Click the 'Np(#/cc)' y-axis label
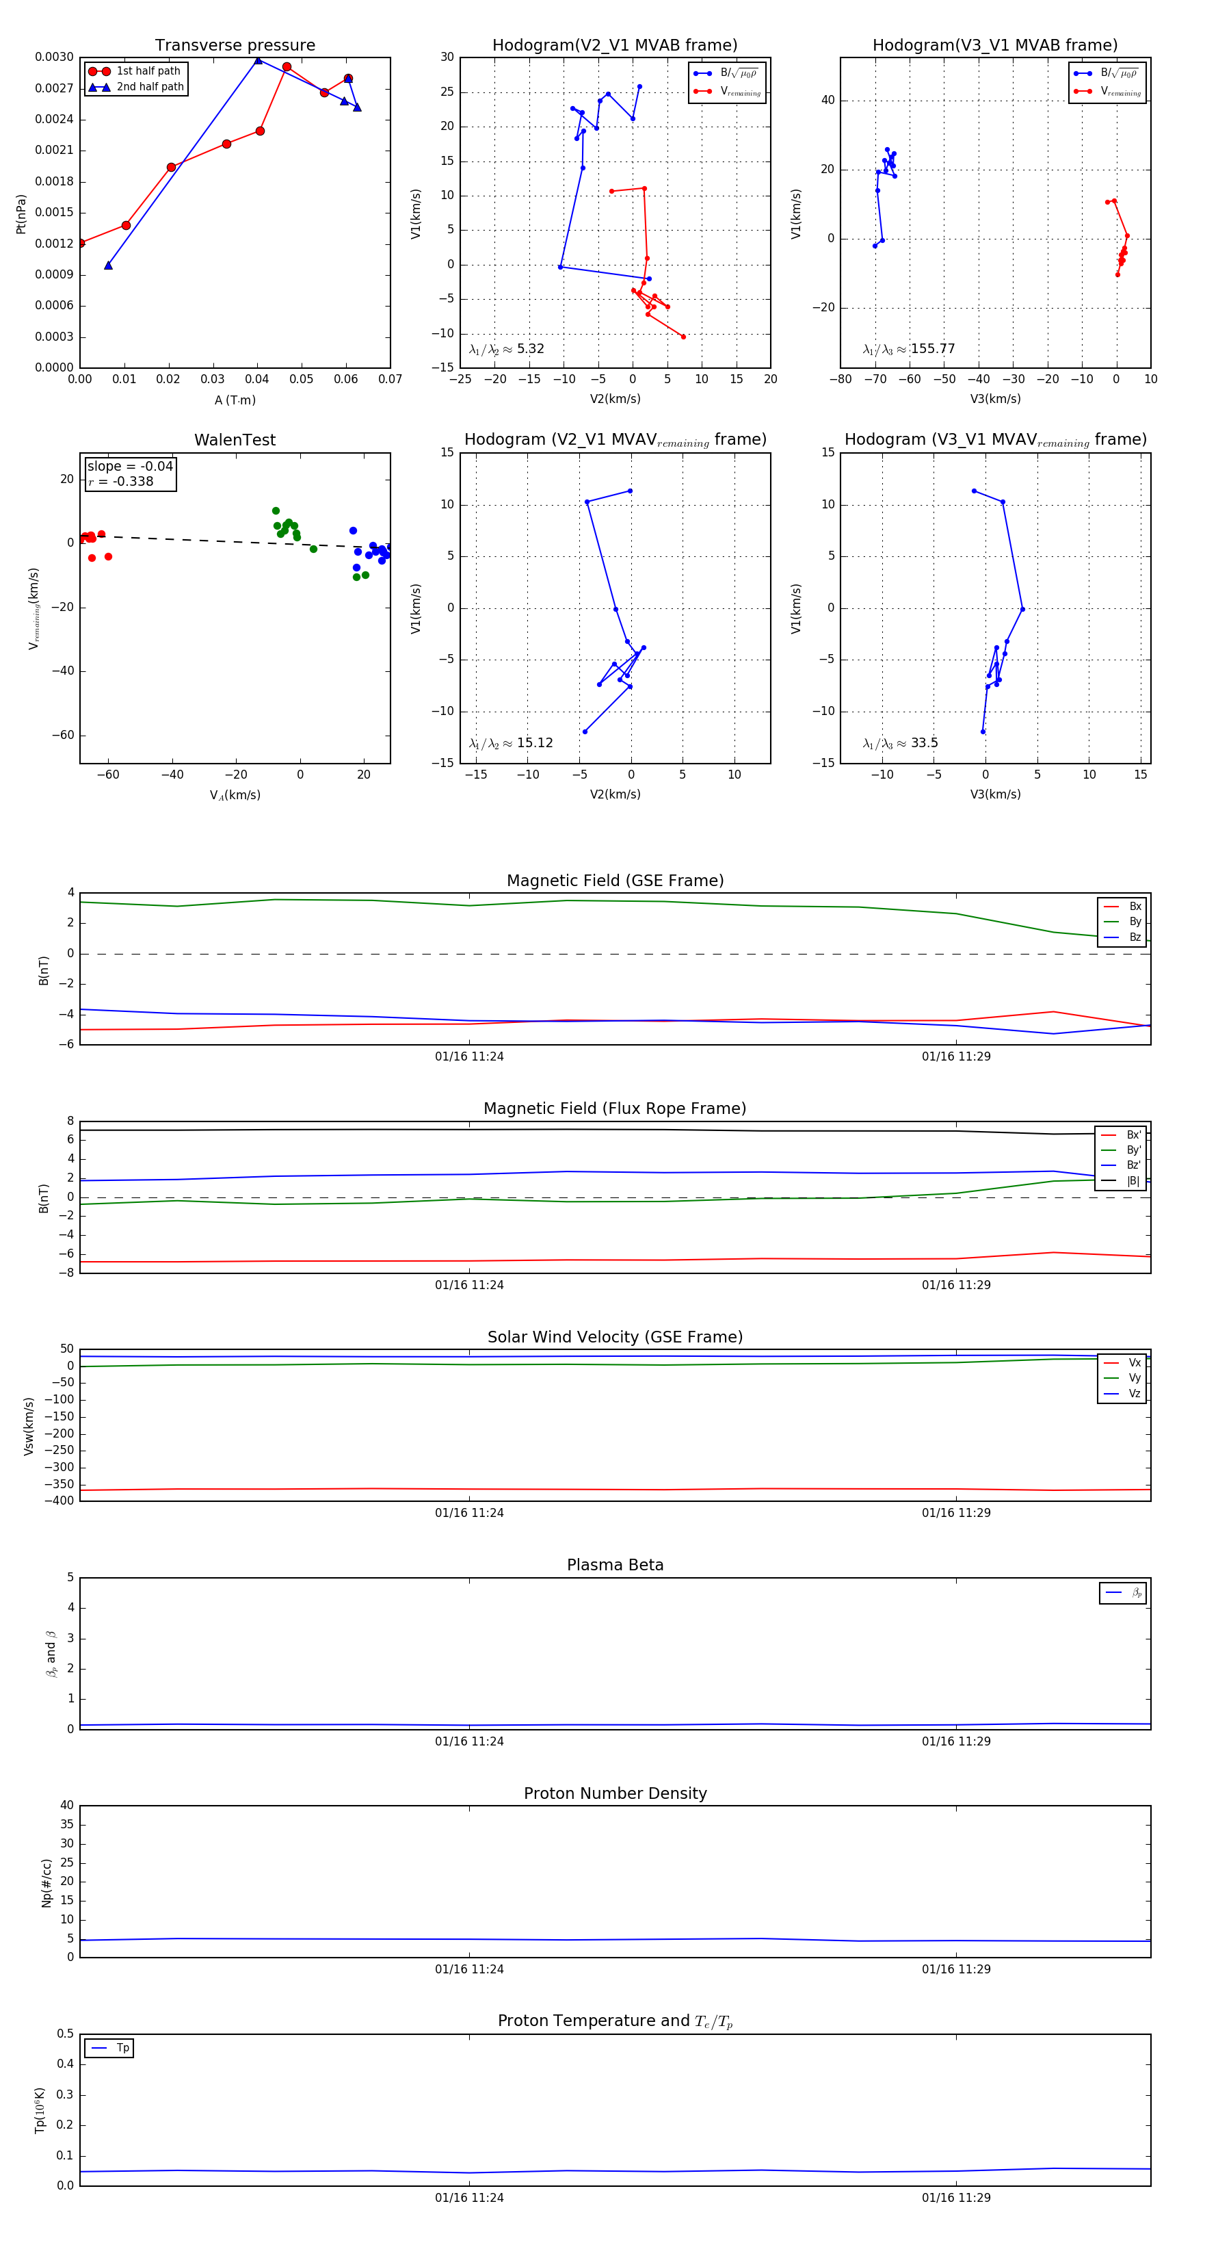 click(47, 1882)
